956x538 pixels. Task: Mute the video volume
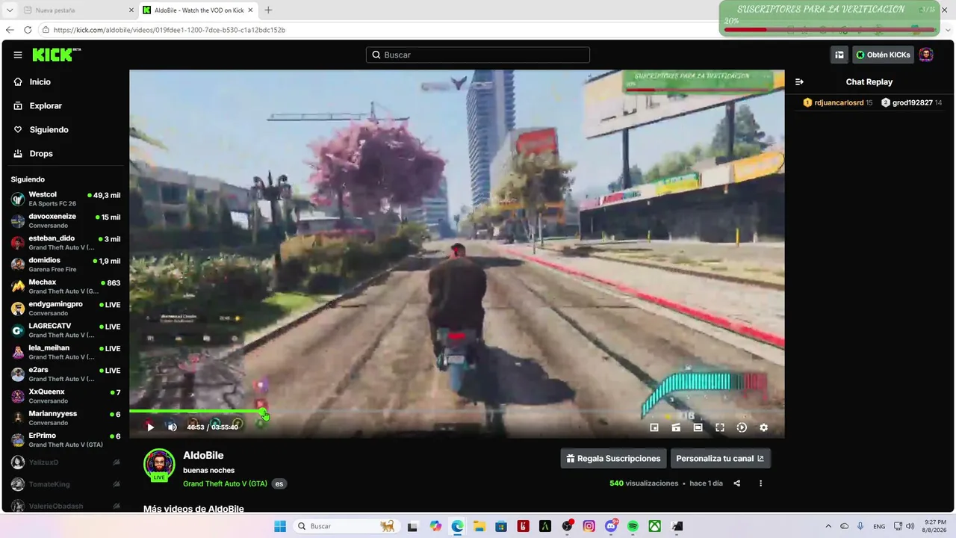tap(172, 427)
